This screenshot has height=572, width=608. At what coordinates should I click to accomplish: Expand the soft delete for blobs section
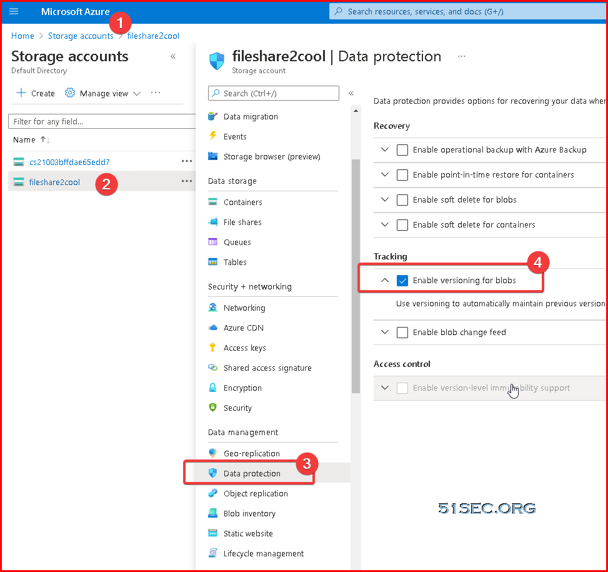click(x=385, y=199)
